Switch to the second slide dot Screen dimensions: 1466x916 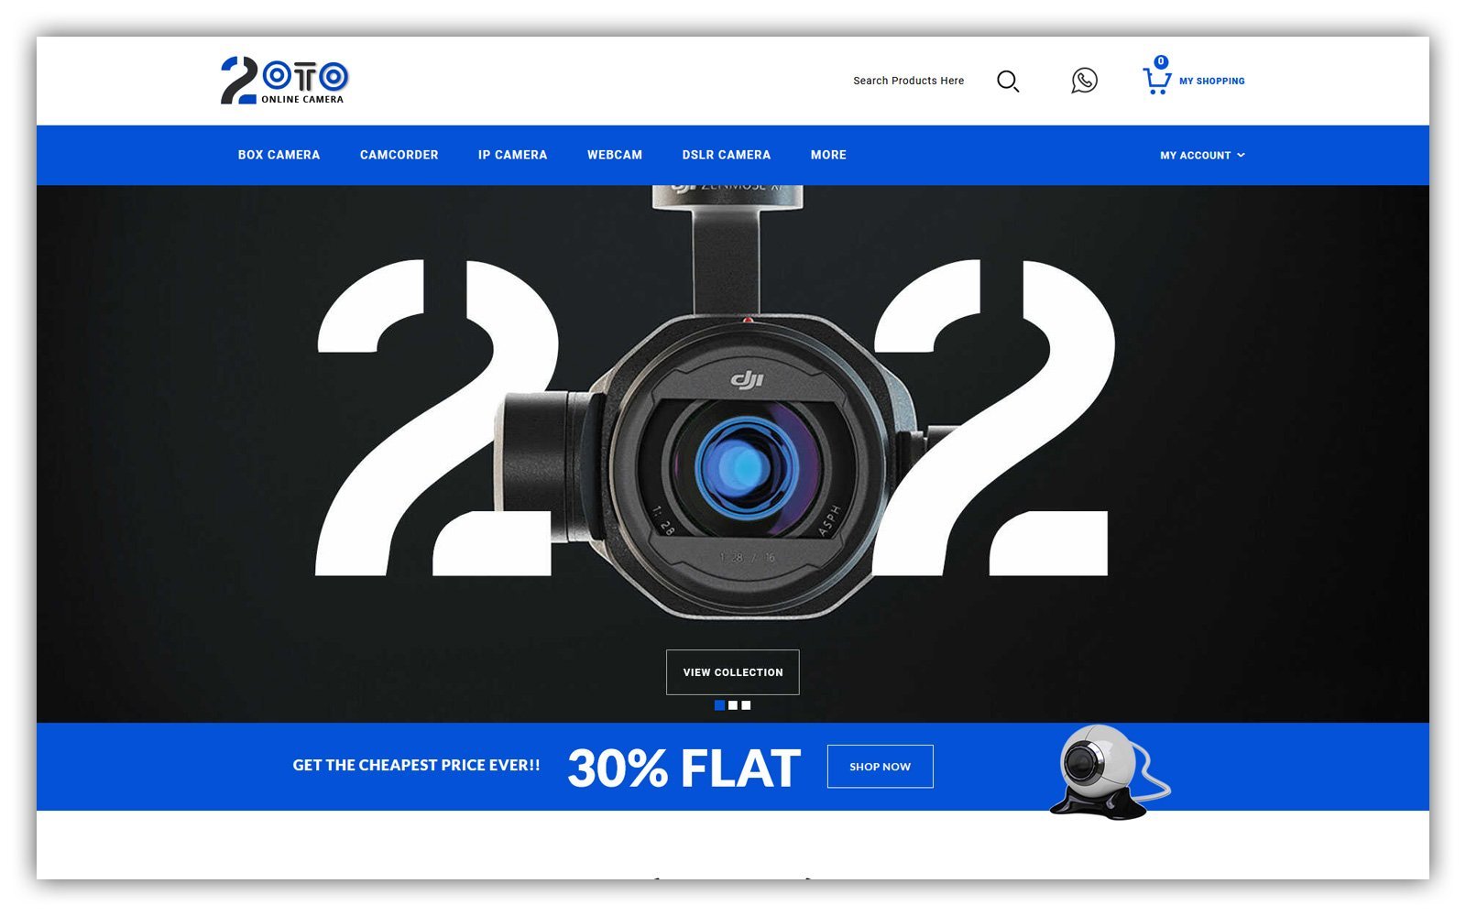coord(733,705)
